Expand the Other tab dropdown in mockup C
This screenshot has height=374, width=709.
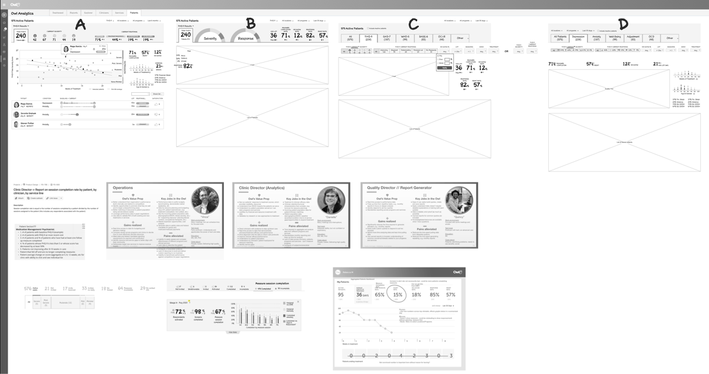pyautogui.click(x=460, y=38)
